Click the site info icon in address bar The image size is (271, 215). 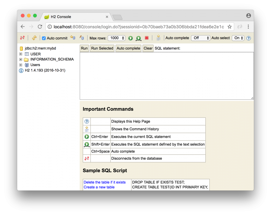pos(50,27)
